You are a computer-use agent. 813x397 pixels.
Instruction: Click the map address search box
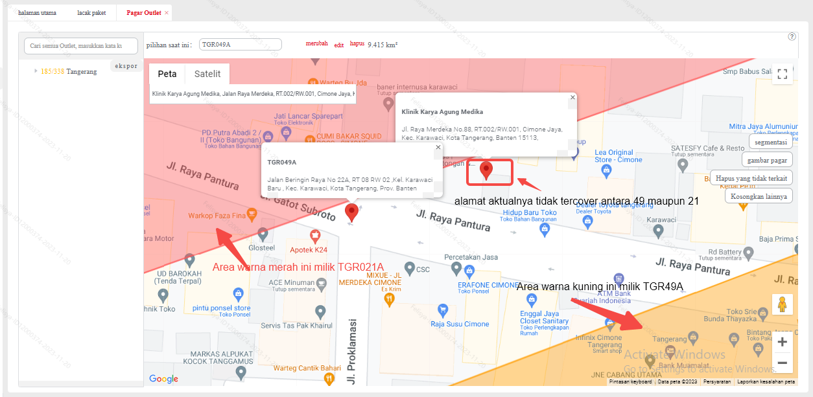pyautogui.click(x=253, y=94)
